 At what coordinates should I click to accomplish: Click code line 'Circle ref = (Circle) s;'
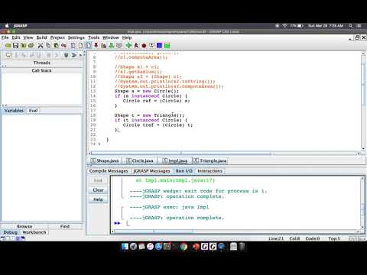(156, 101)
